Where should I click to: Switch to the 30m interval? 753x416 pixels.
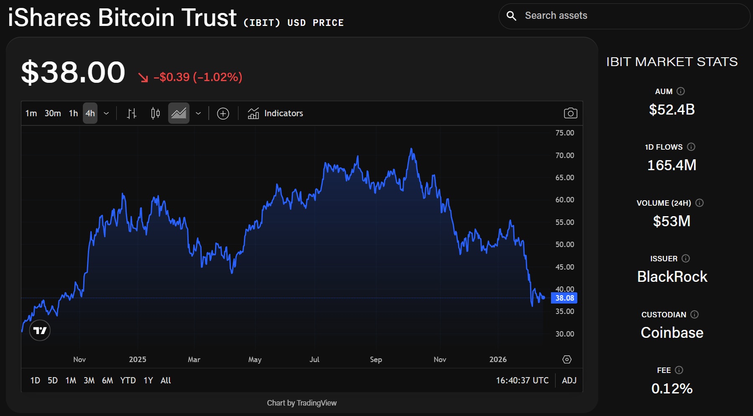click(x=53, y=113)
